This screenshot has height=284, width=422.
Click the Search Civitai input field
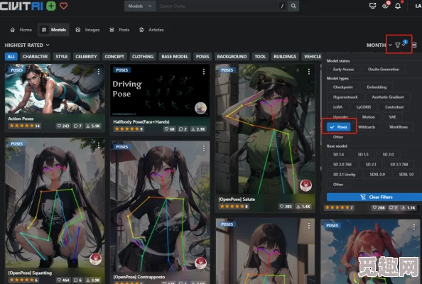point(218,6)
